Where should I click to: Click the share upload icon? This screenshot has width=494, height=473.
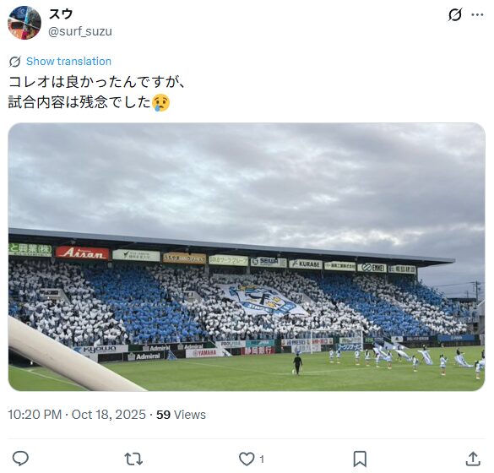pos(473,459)
